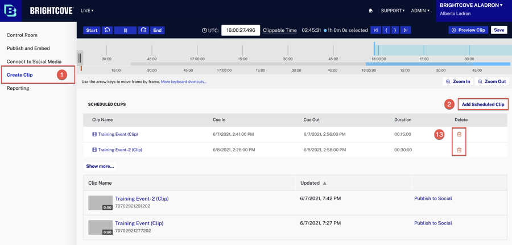Open the Reporting section in the sidebar
The height and width of the screenshot is (245, 512).
[x=18, y=88]
